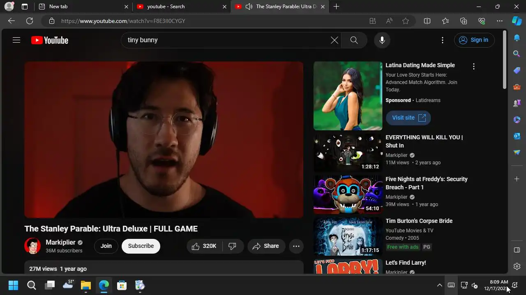Share the video
Screen dimensions: 526x295
[x=266, y=246]
